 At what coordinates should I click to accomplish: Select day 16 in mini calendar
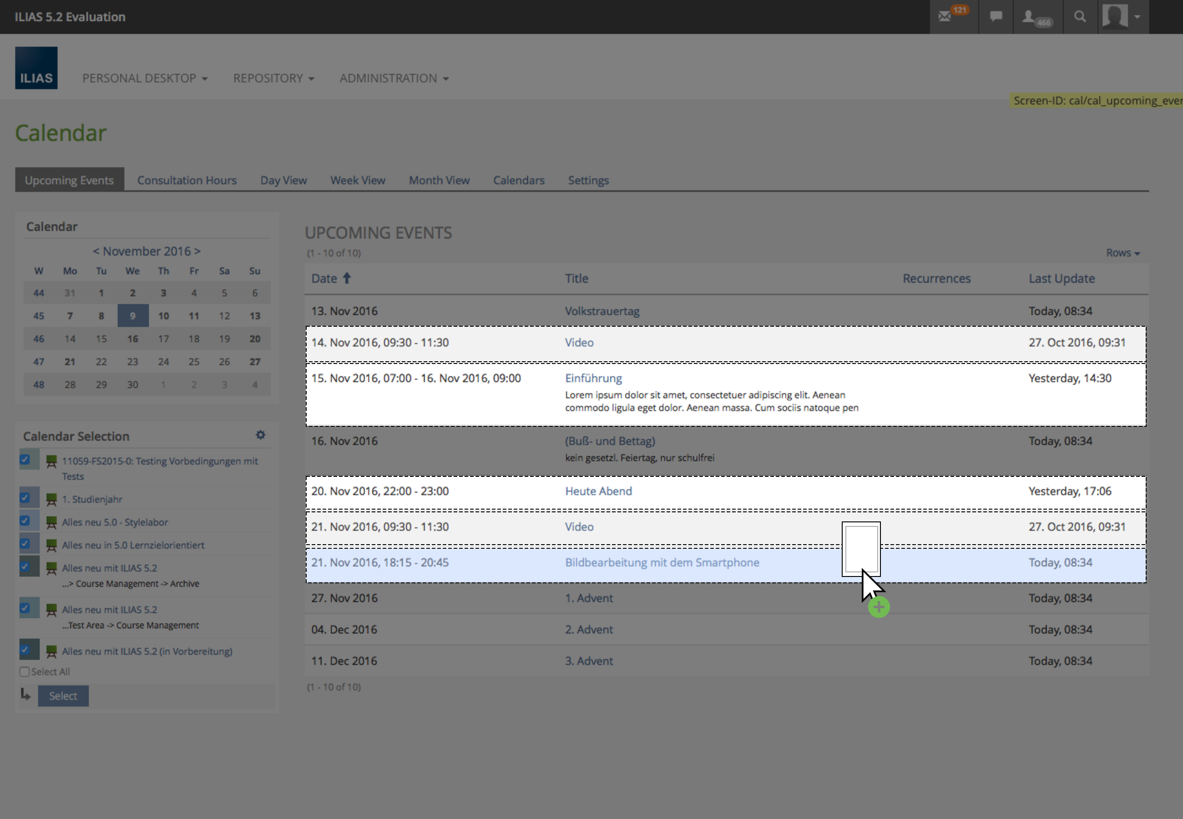[x=133, y=339]
